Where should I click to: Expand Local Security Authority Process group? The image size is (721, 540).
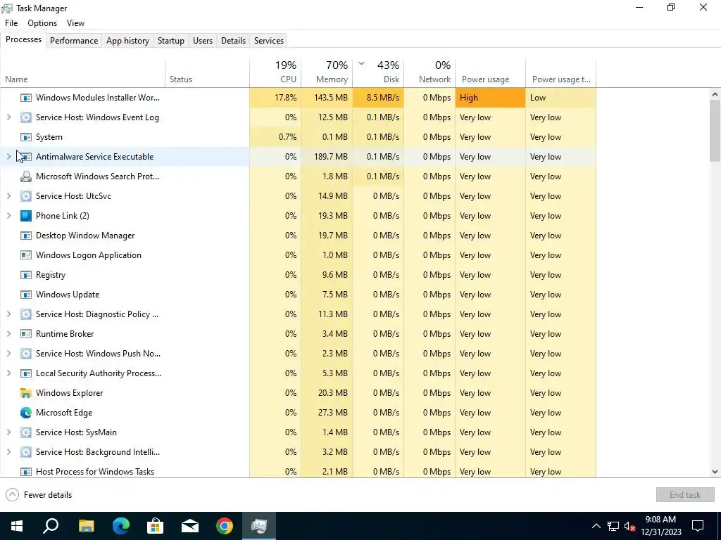click(8, 373)
